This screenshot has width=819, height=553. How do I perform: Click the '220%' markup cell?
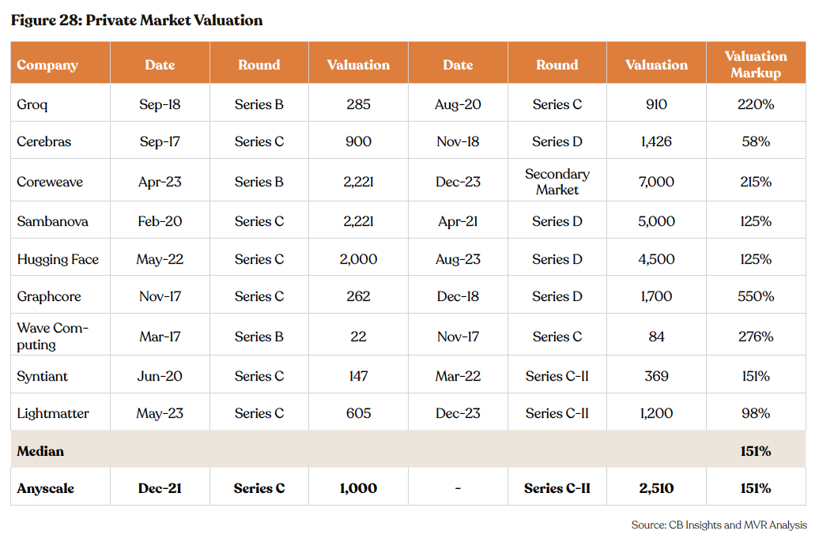(756, 104)
